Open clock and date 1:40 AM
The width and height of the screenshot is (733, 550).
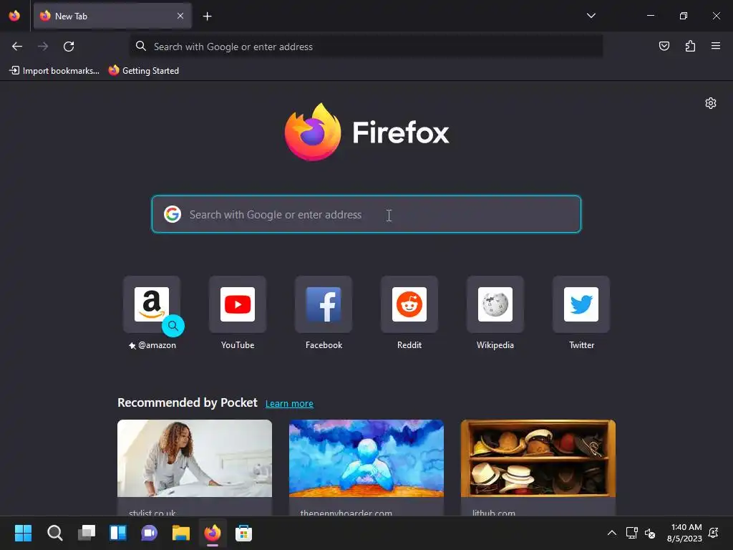pos(684,533)
